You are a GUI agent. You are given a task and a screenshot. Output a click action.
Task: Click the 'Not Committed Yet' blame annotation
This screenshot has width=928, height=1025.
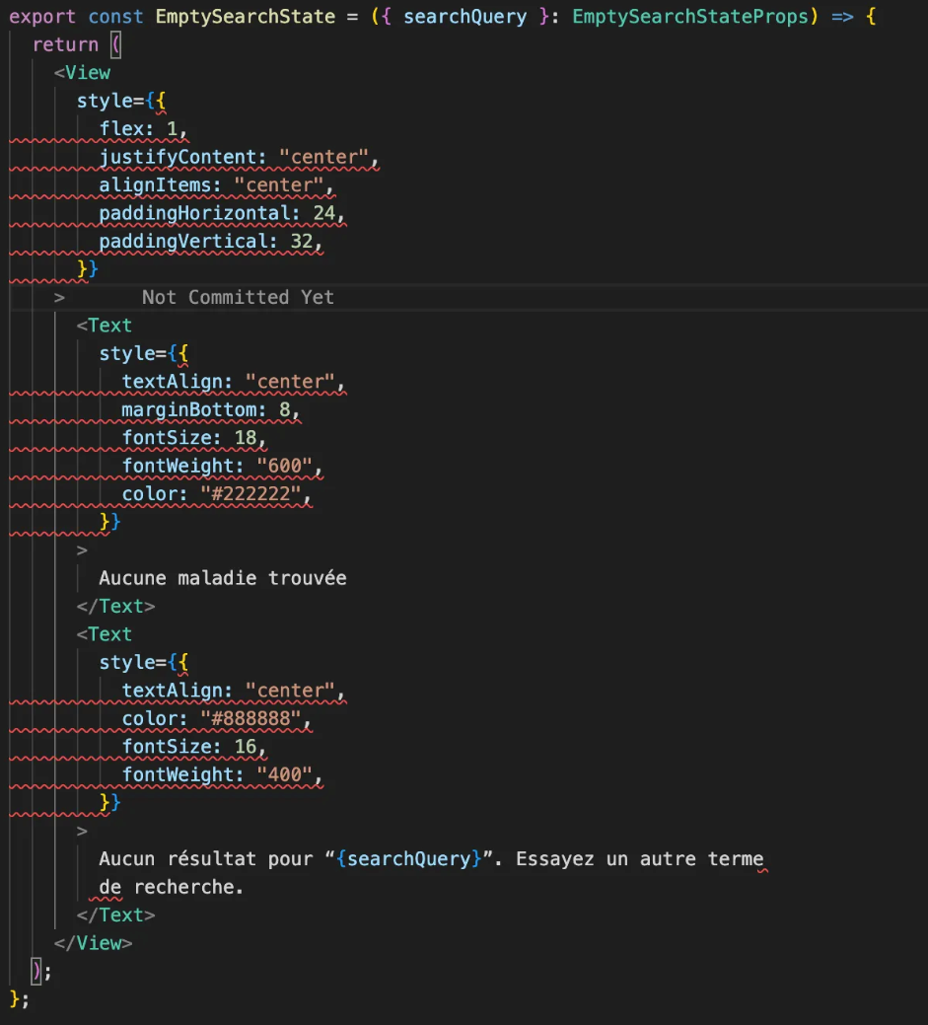point(237,297)
